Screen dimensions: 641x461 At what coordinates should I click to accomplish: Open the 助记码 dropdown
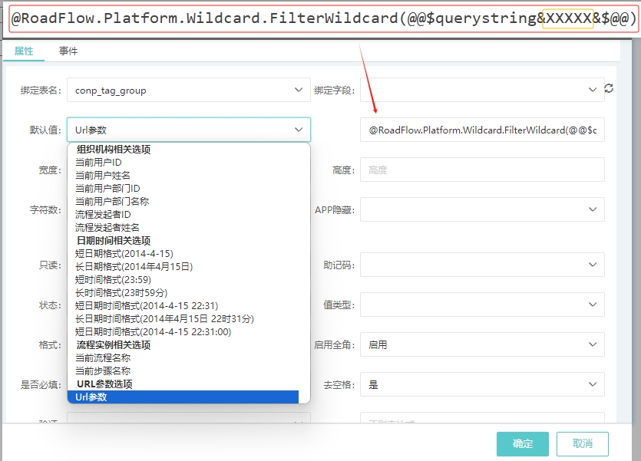482,265
